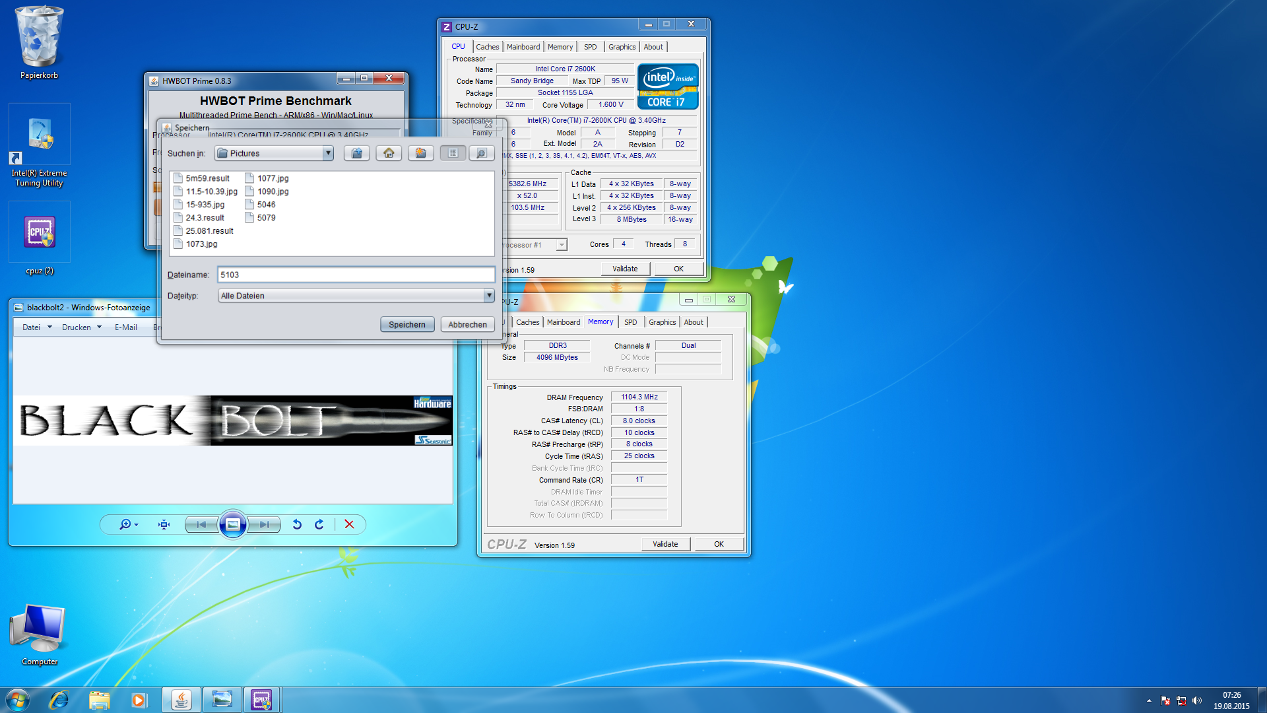Screen dimensions: 1267x713
Task: Click the Intel Core i7 logo
Action: point(668,86)
